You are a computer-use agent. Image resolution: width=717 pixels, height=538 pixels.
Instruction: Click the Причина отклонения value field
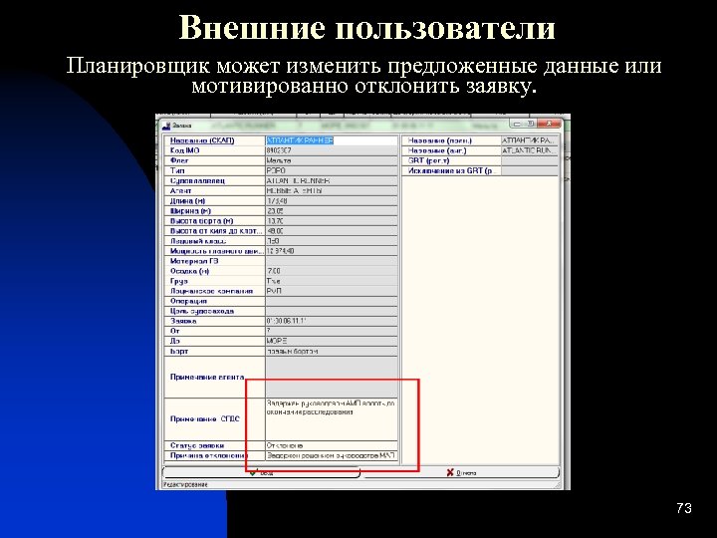pos(332,455)
